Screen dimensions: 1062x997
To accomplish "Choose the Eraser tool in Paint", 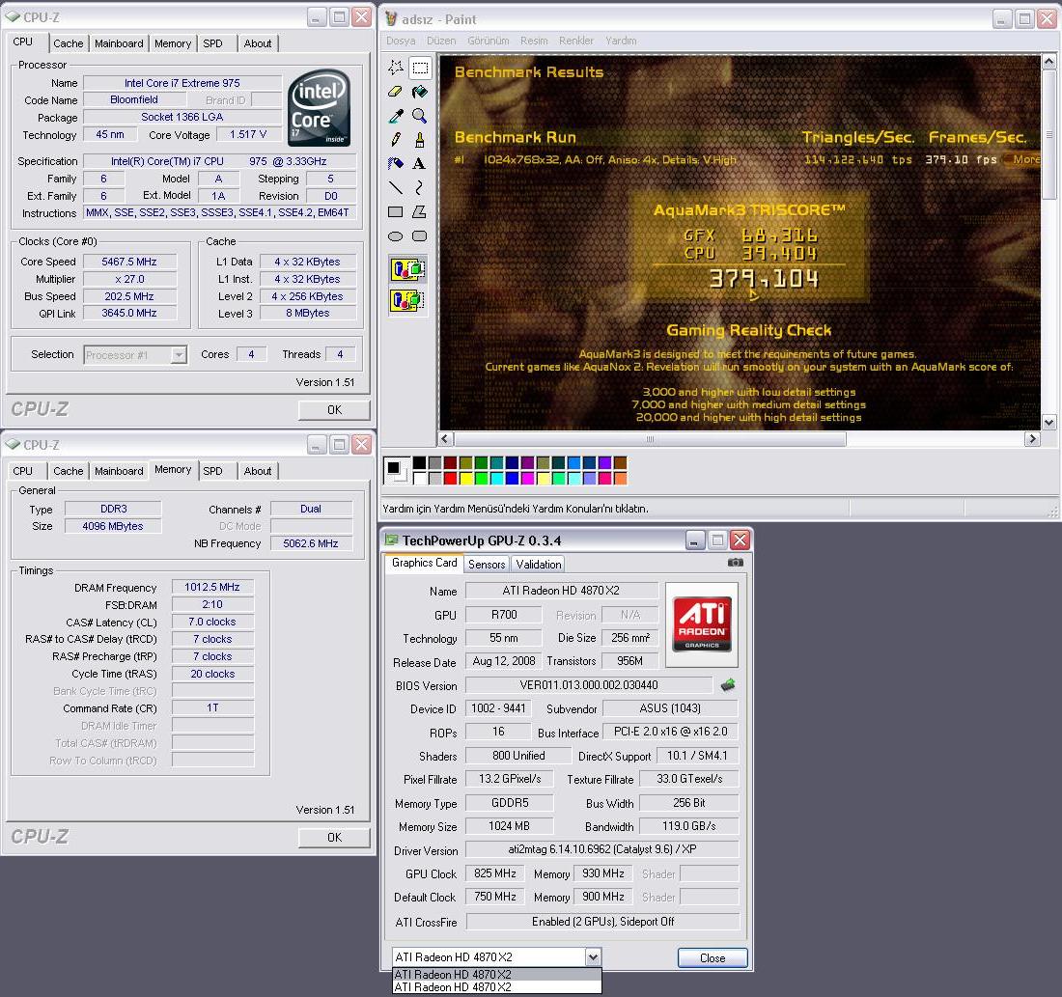I will pos(396,92).
